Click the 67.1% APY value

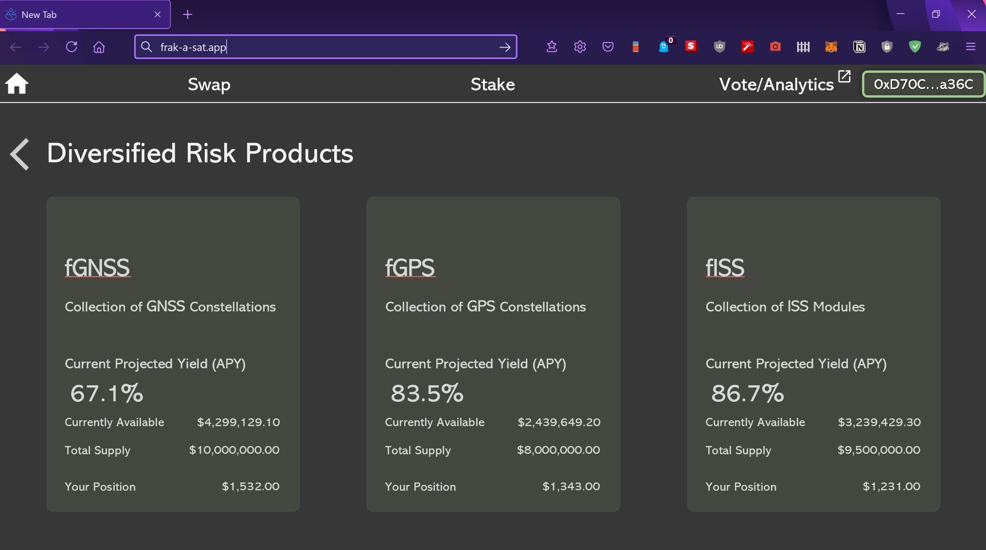point(107,393)
